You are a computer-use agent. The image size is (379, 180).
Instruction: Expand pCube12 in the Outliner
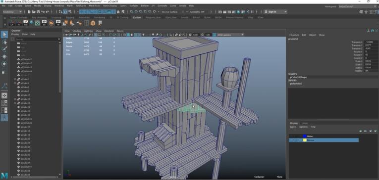pos(15,103)
